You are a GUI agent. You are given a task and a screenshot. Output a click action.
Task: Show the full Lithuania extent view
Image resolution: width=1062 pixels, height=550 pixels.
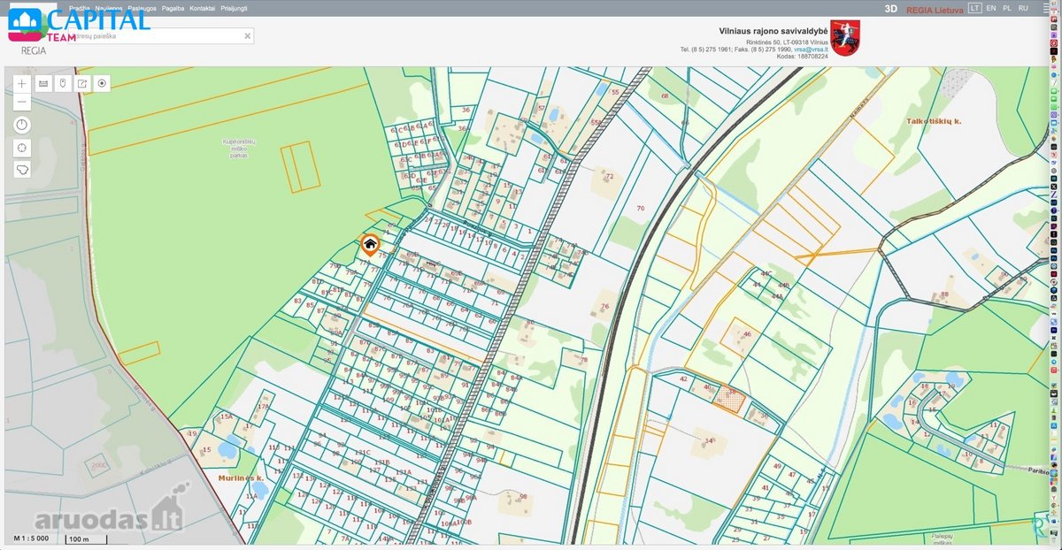point(22,169)
